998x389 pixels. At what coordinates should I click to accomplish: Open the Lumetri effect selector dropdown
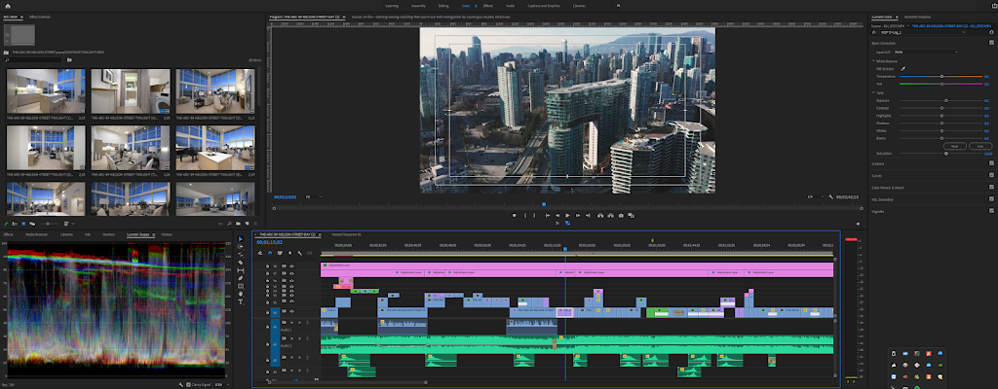click(x=923, y=32)
